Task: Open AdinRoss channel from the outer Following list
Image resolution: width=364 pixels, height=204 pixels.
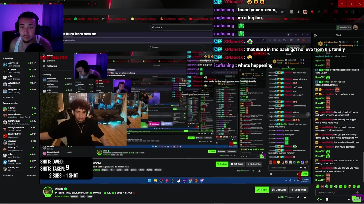Action: (19, 64)
